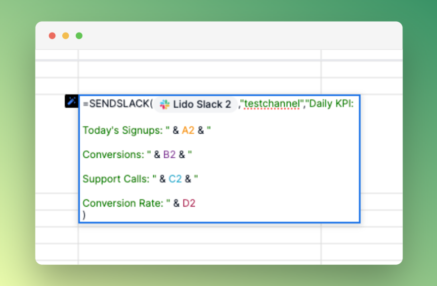
Task: Click the purple B2 cell reference
Action: pyautogui.click(x=170, y=154)
